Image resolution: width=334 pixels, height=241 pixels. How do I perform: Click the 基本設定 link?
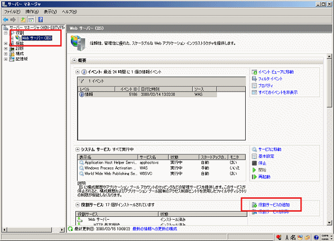coord(267,156)
